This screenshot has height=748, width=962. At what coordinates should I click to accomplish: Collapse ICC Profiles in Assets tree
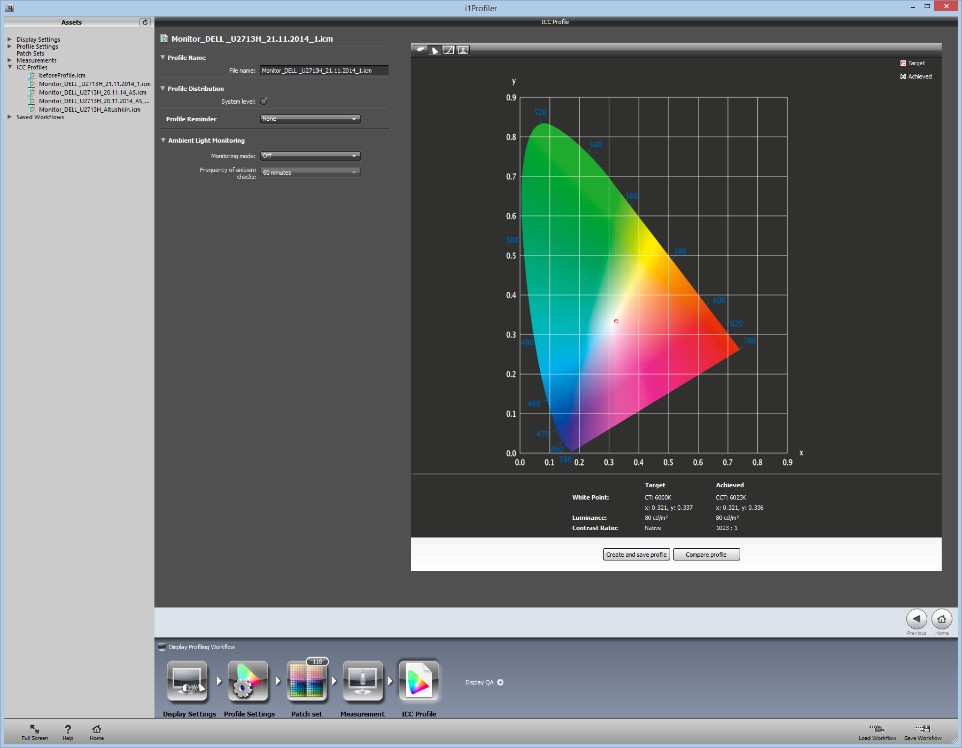tap(10, 67)
